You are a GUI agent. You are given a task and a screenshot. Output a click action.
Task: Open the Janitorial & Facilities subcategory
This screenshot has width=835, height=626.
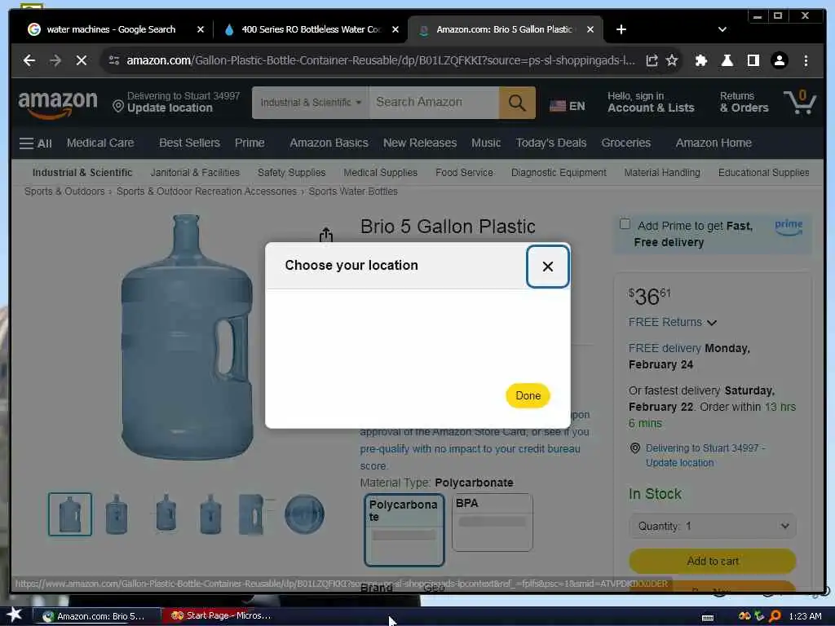[x=195, y=173]
